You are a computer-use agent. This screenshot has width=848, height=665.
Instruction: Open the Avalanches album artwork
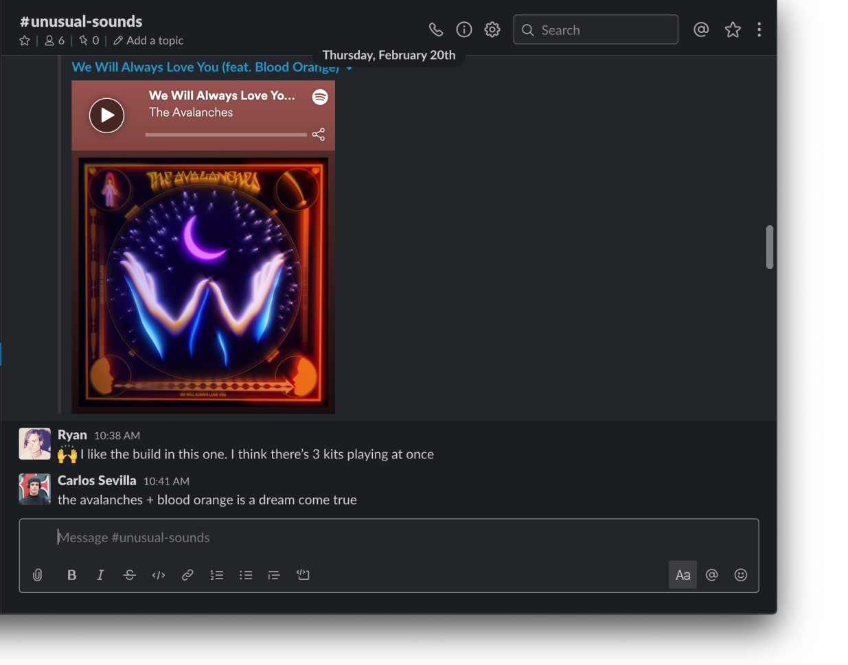click(x=203, y=282)
